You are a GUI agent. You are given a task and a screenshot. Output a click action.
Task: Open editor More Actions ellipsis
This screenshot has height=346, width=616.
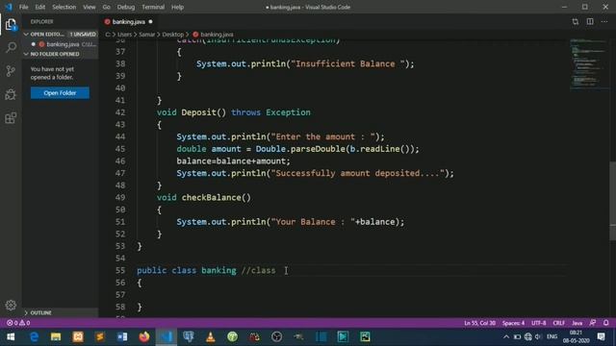[x=604, y=21]
